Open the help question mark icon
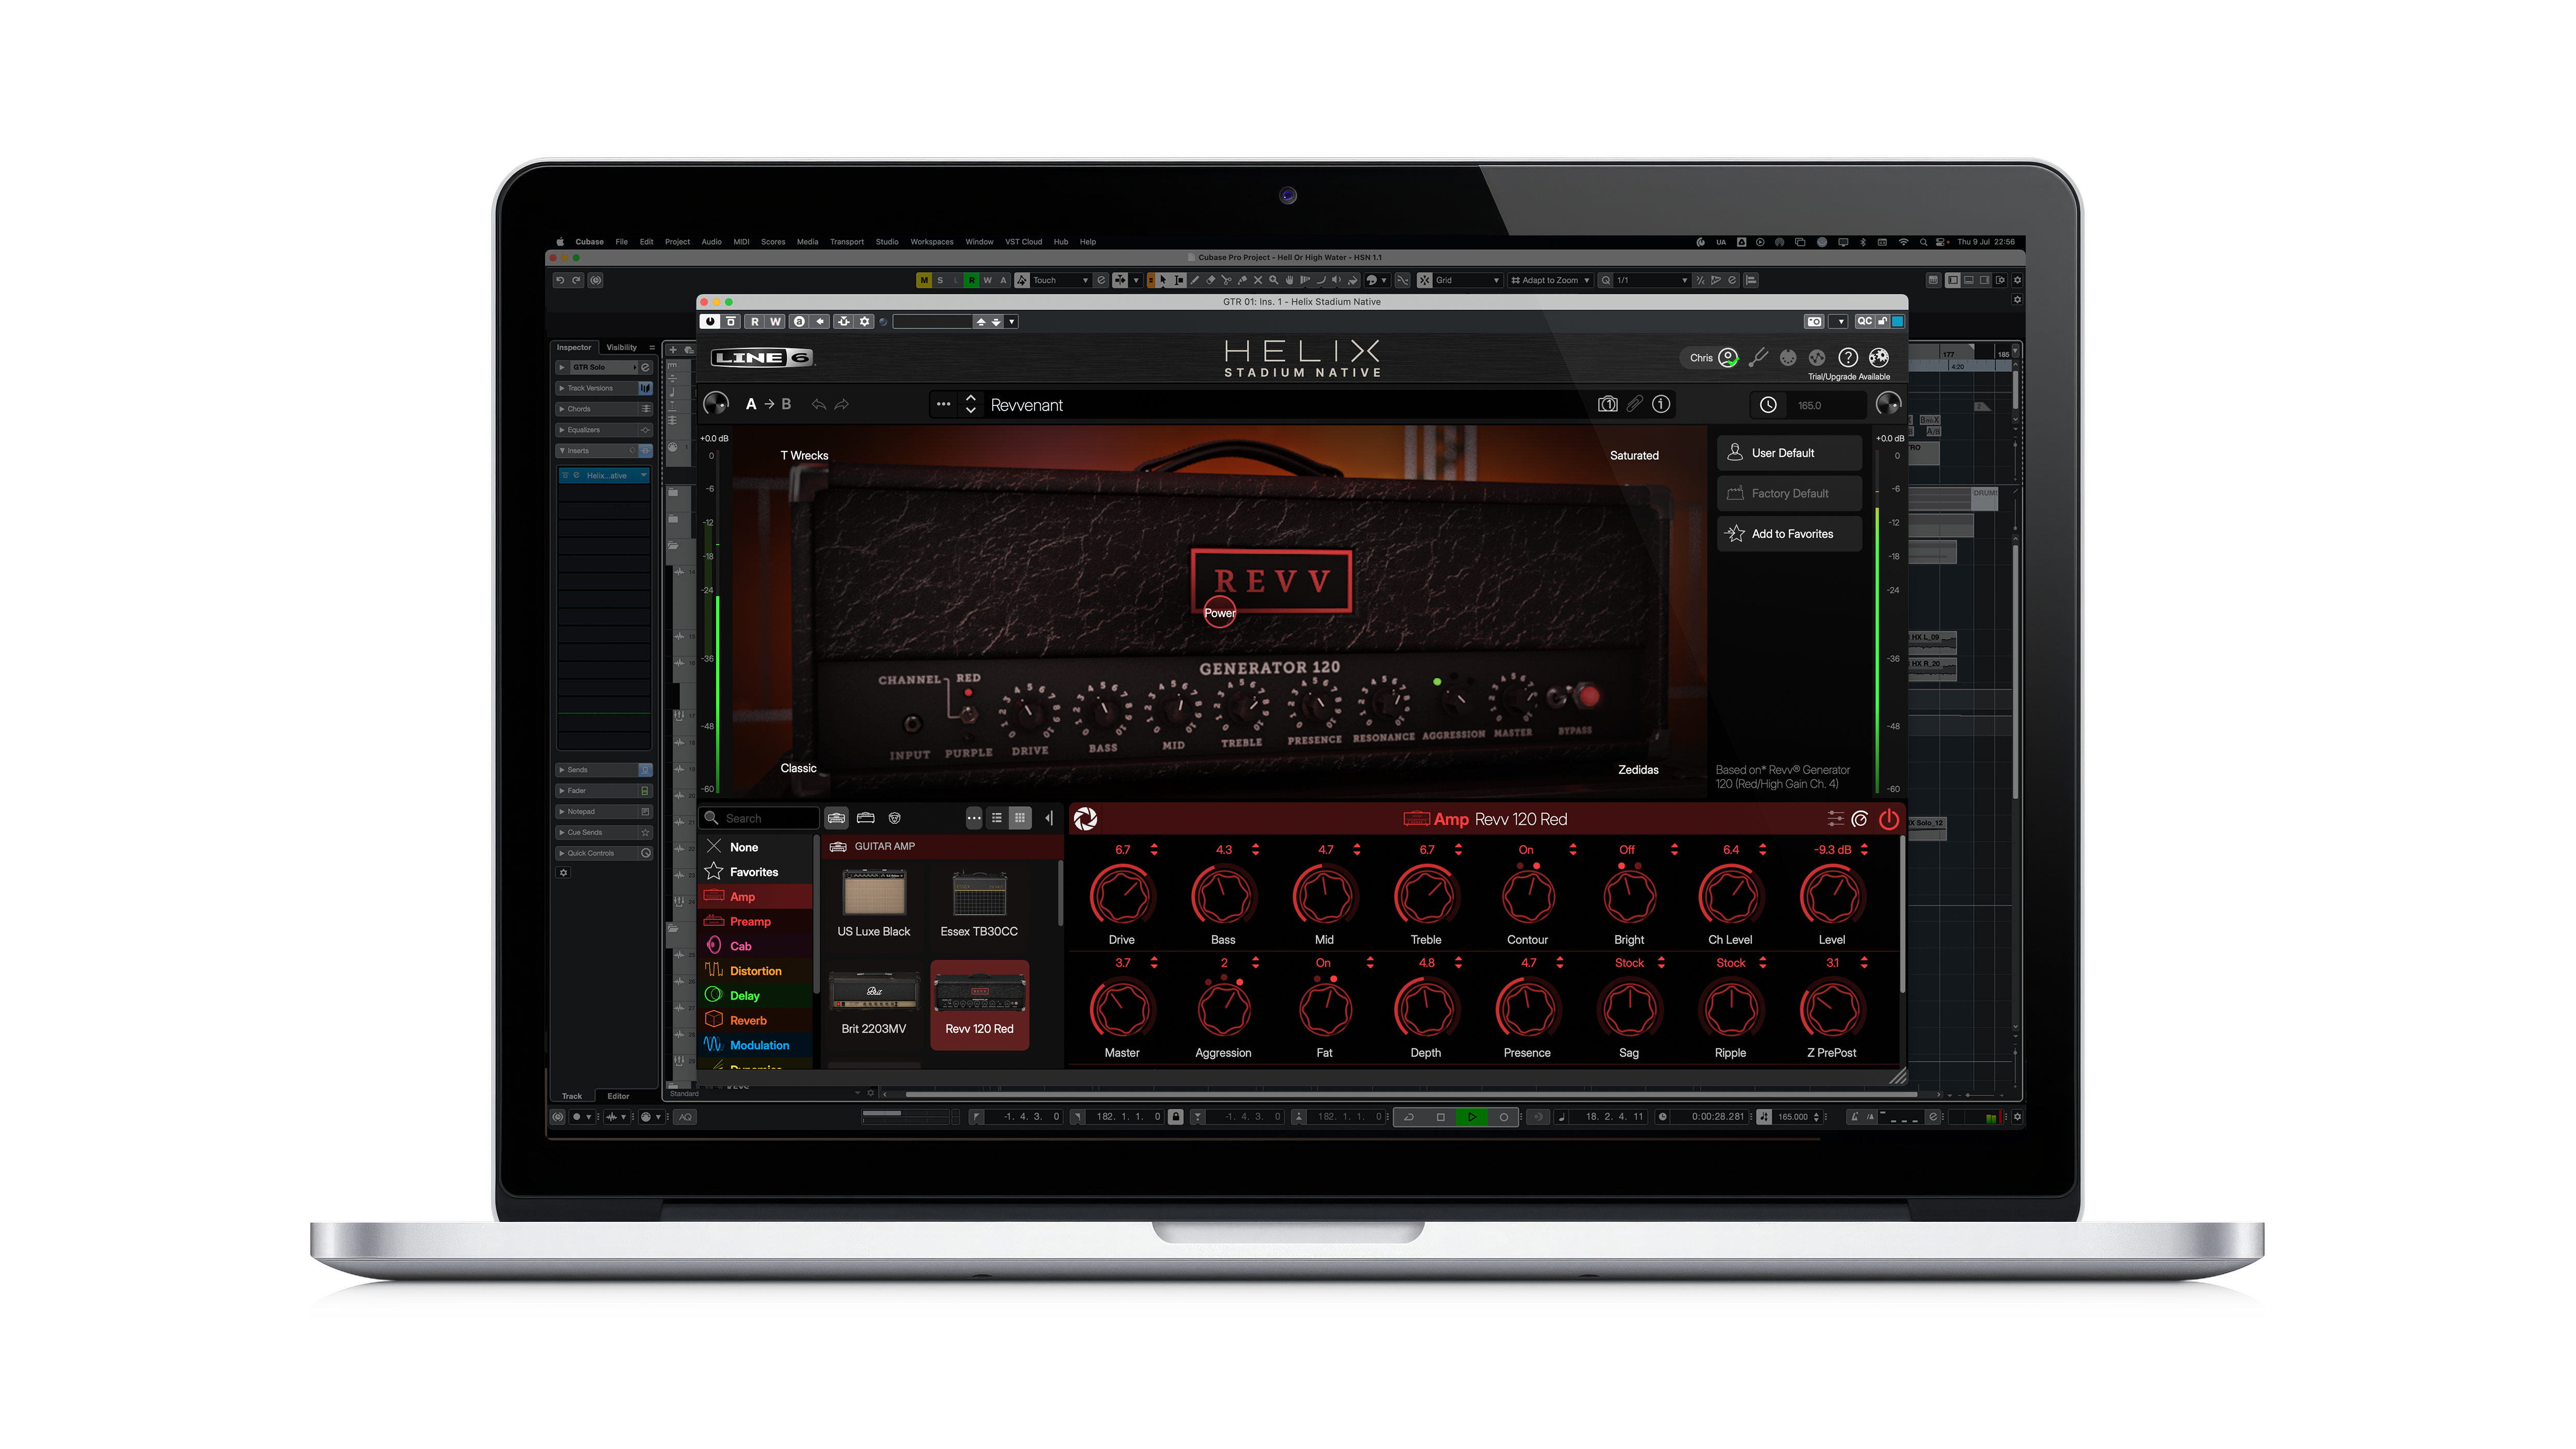Screen dimensions: 2576x1449 pyautogui.click(x=1848, y=357)
